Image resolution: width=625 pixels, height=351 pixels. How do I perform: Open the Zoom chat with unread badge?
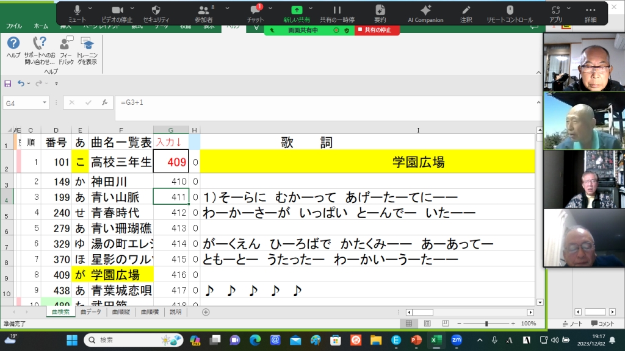[255, 13]
